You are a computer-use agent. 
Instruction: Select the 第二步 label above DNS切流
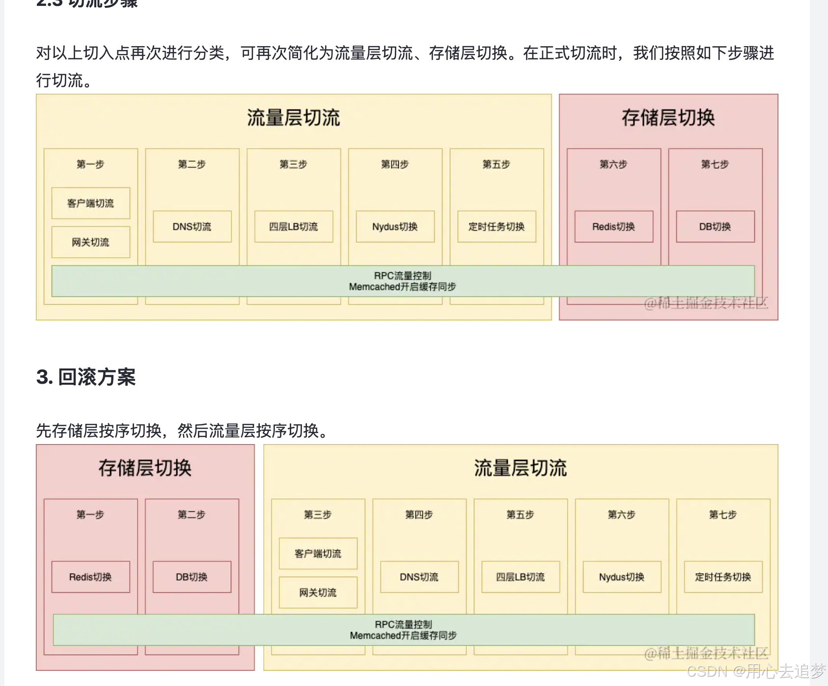192,164
